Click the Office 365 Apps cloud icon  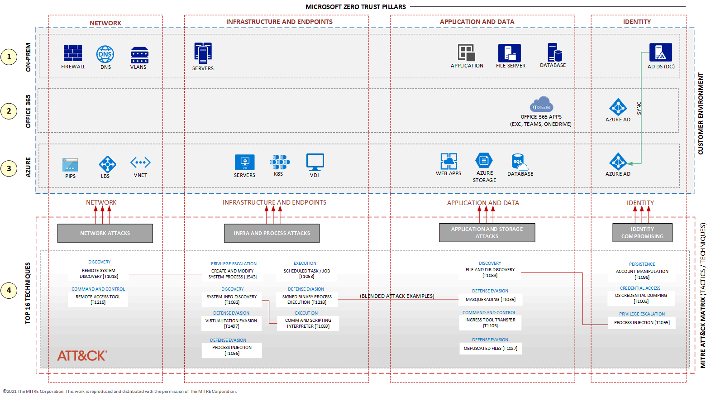click(542, 104)
